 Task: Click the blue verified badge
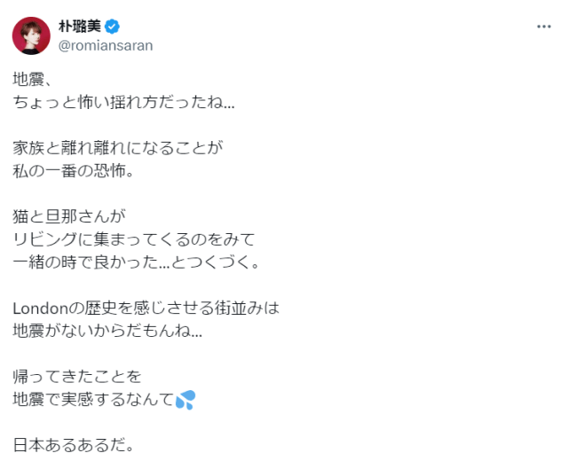coord(113,26)
